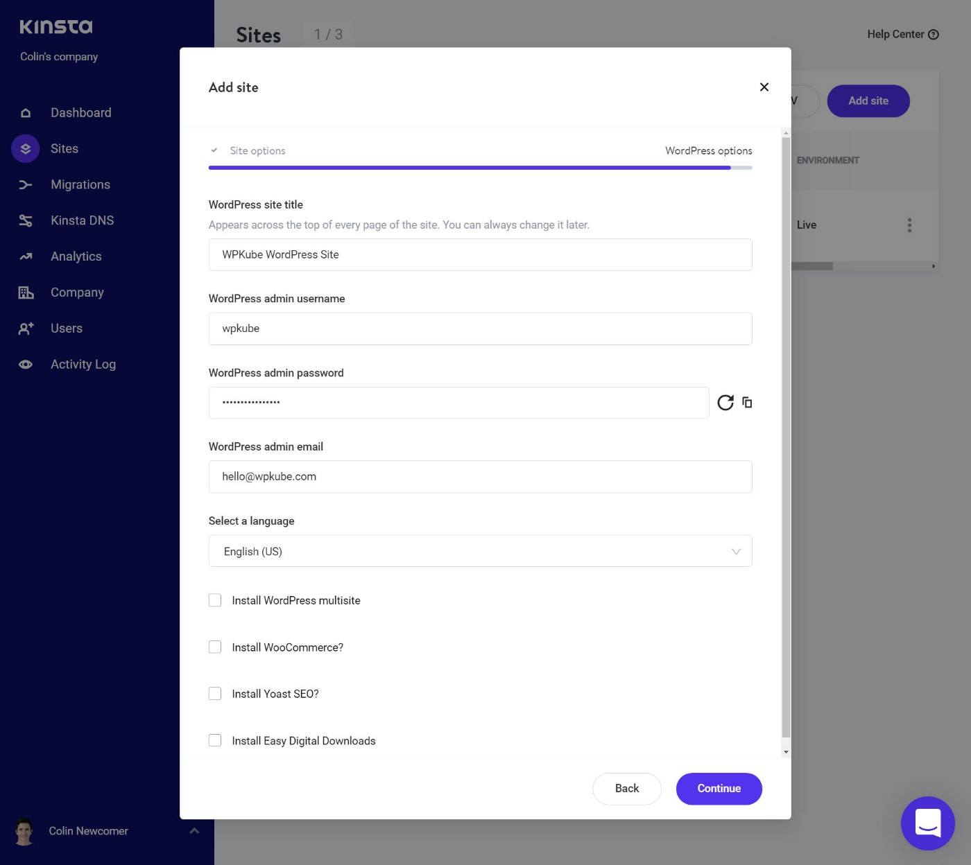Click the Colin's company name
This screenshot has width=971, height=865.
[59, 57]
